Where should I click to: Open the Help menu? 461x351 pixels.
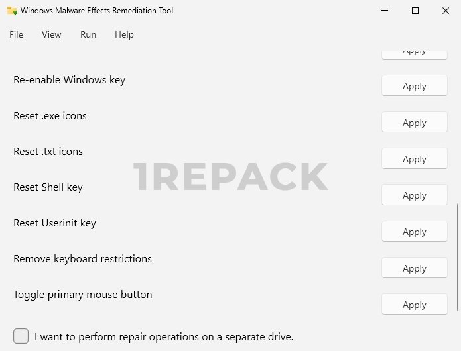point(124,34)
